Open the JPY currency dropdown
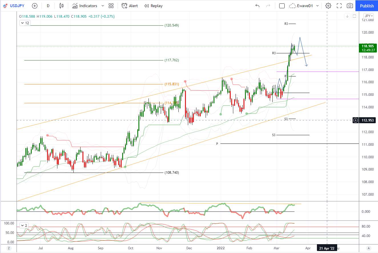This screenshot has width=378, height=253. 369,16
